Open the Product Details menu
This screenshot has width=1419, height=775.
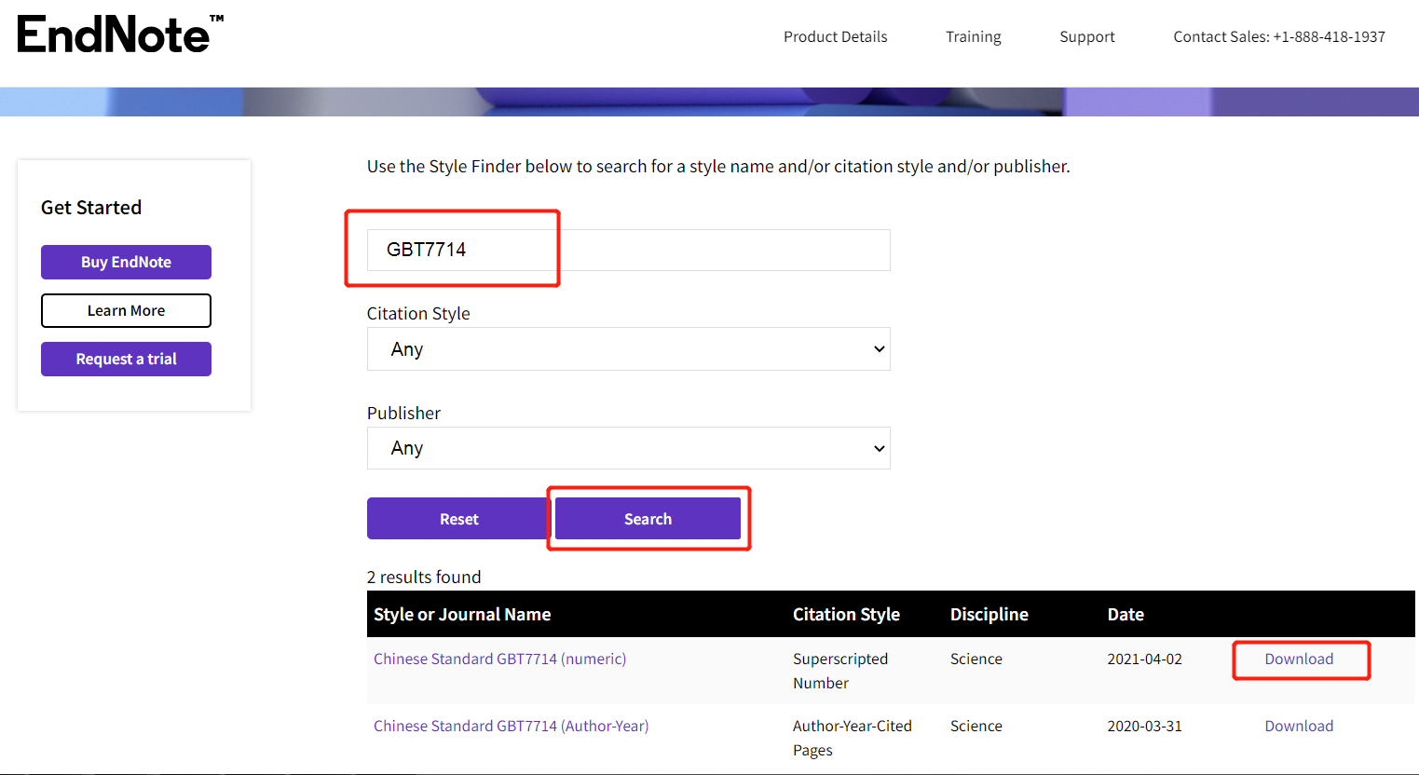(x=835, y=37)
